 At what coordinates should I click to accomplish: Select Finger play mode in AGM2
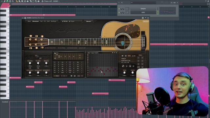tap(72, 21)
